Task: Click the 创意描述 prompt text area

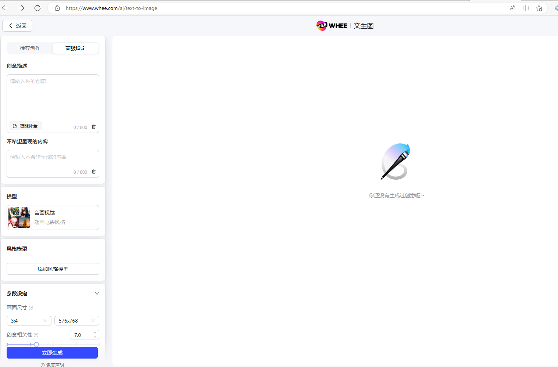Action: click(53, 97)
